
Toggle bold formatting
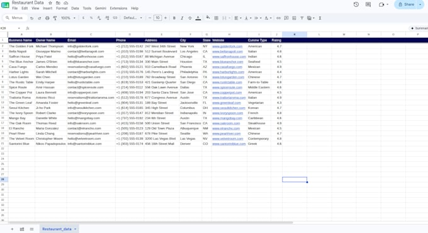pyautogui.click(x=174, y=18)
